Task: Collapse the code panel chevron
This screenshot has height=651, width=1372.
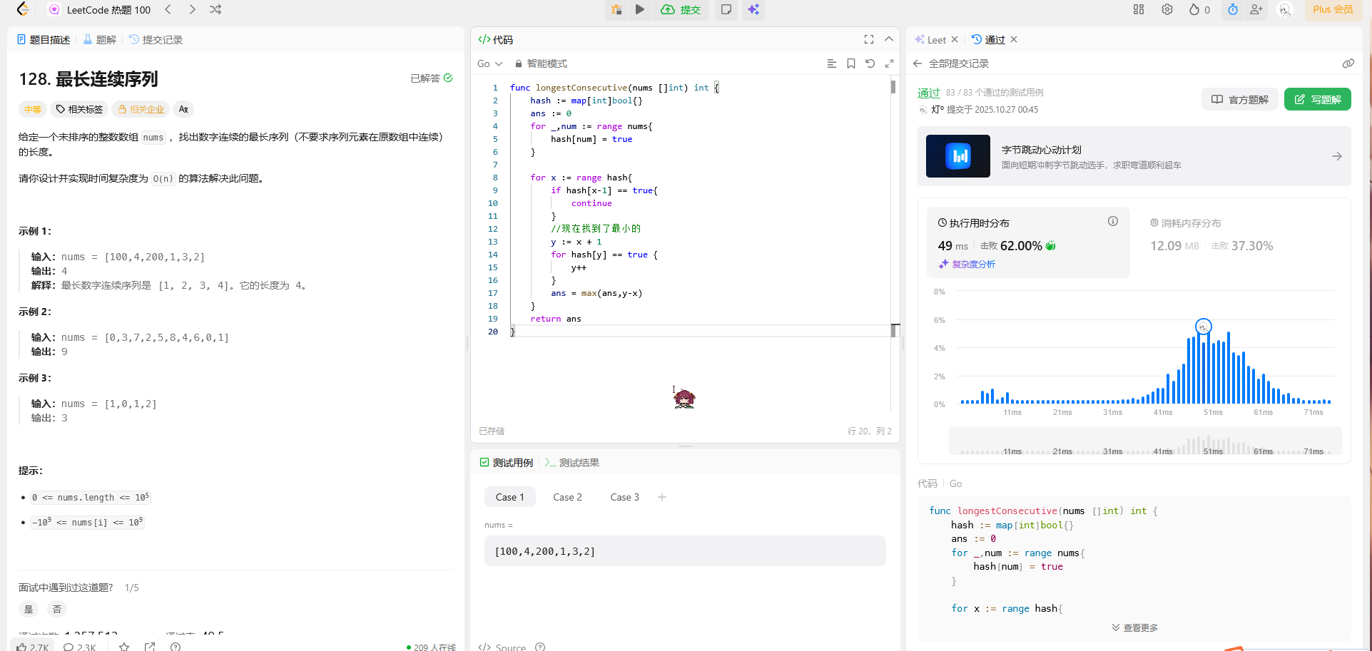Action: click(889, 39)
